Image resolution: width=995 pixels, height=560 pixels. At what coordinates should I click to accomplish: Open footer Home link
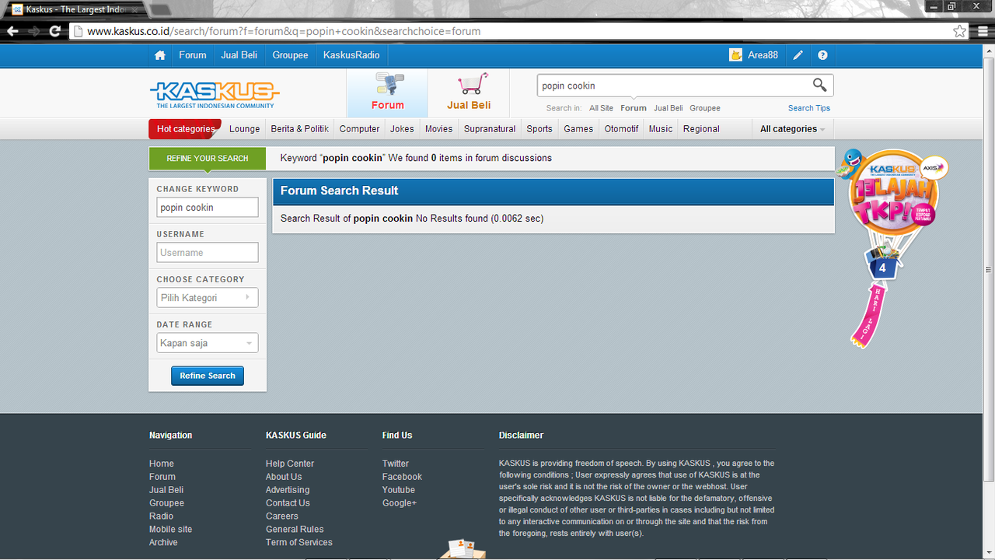click(x=162, y=464)
